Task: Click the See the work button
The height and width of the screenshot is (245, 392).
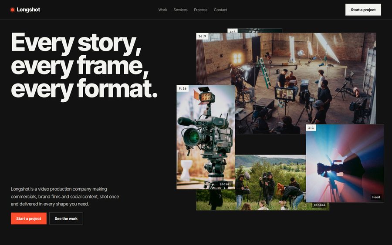Action: 66,218
